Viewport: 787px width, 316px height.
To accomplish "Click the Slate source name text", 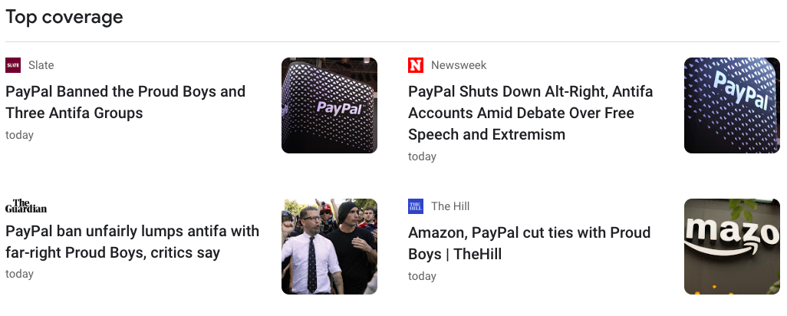I will click(41, 65).
